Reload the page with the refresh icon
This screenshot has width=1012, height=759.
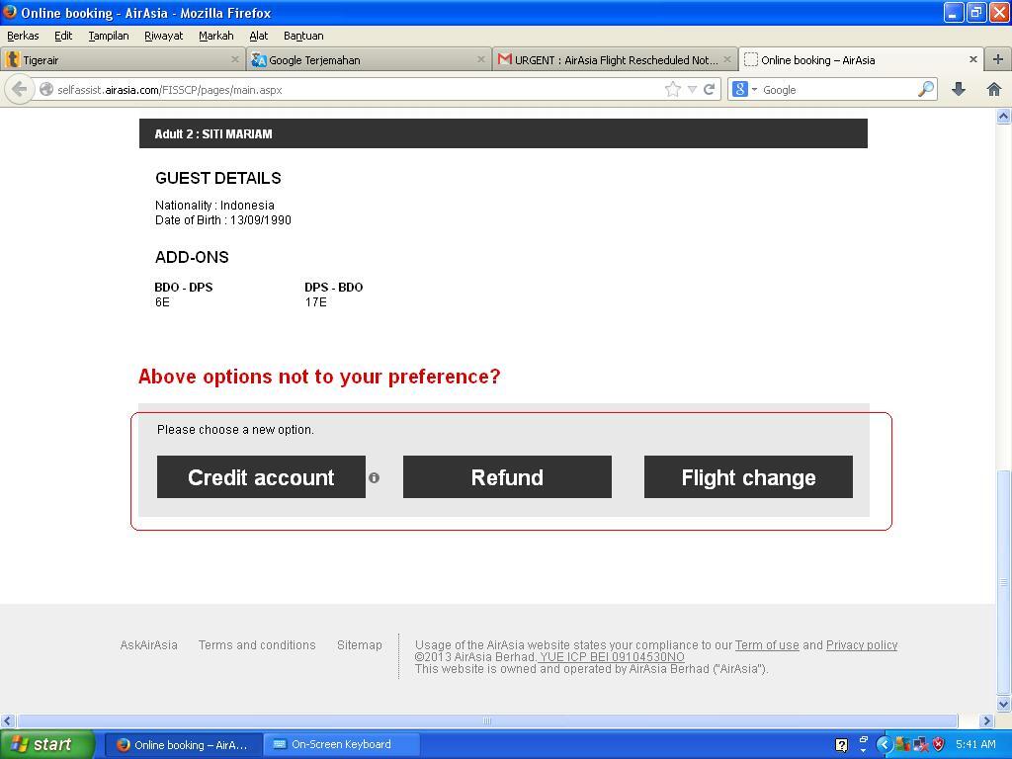coord(709,89)
